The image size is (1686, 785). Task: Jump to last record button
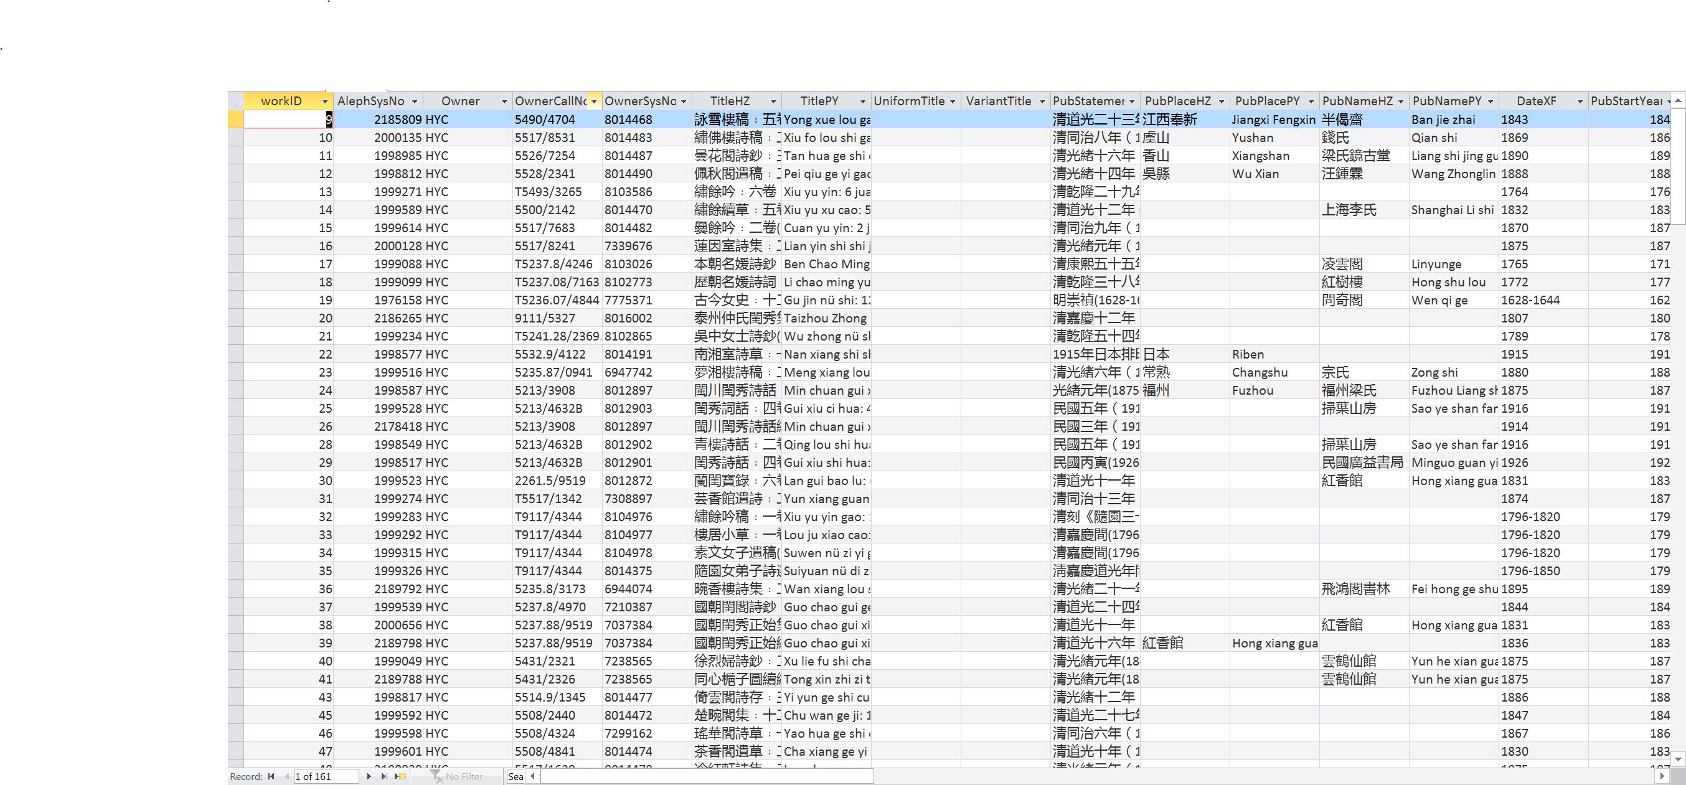384,776
